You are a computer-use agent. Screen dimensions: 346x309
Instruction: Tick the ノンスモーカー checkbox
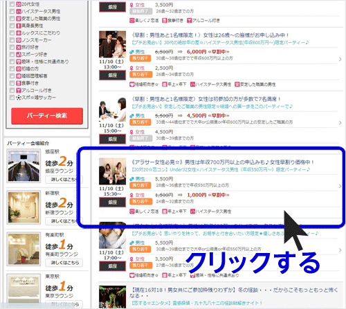pos(12,40)
